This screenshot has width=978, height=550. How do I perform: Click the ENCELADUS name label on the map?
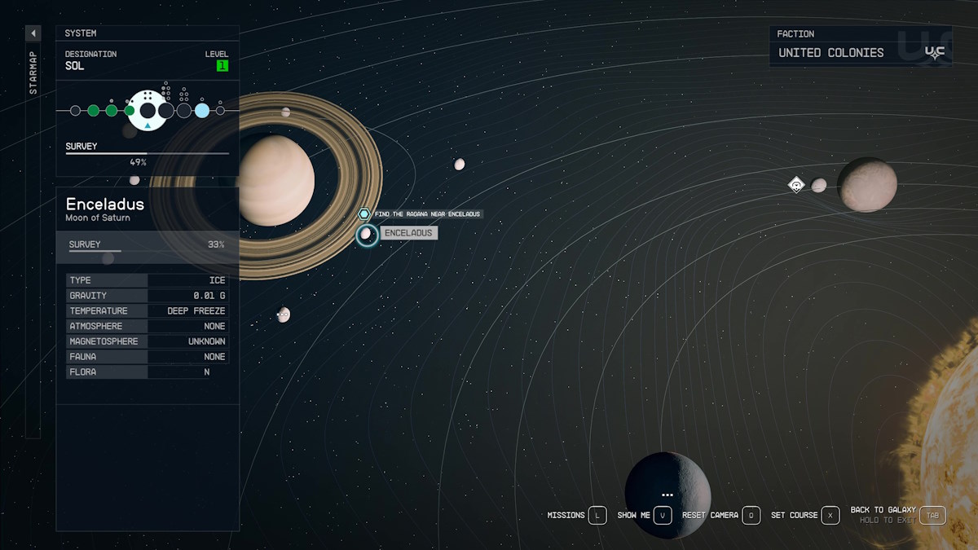click(410, 232)
